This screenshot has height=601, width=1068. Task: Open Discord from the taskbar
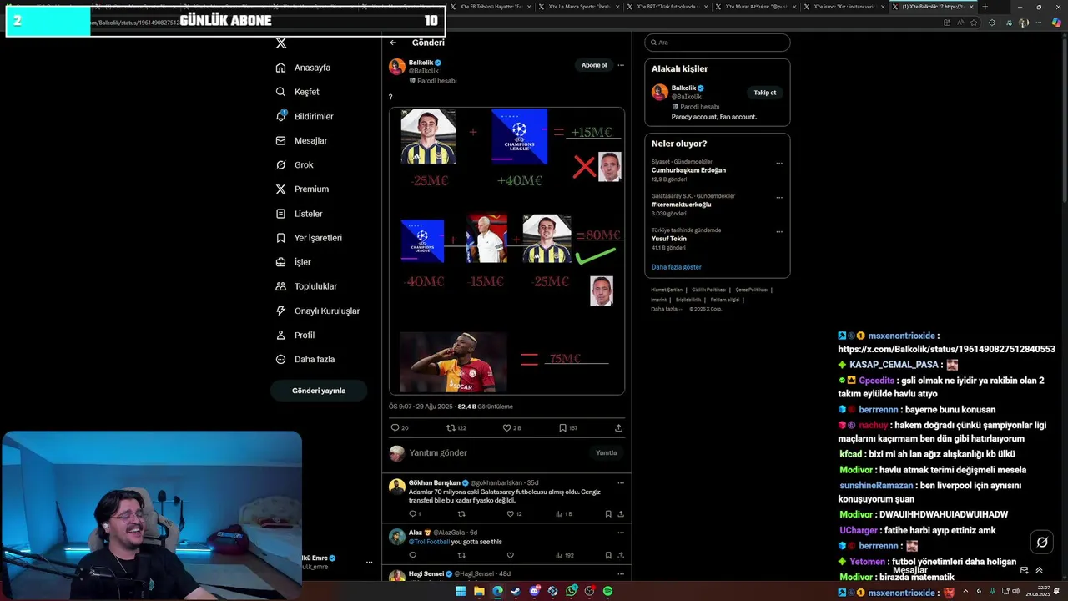[x=534, y=592]
